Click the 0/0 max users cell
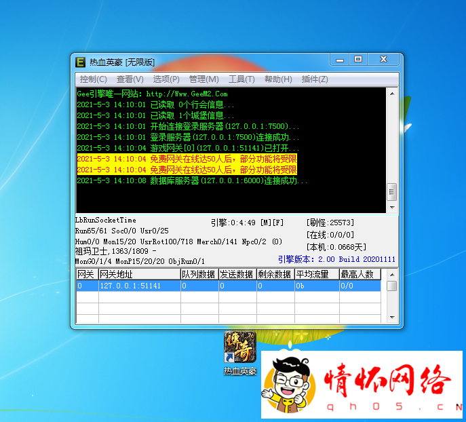 (x=360, y=286)
